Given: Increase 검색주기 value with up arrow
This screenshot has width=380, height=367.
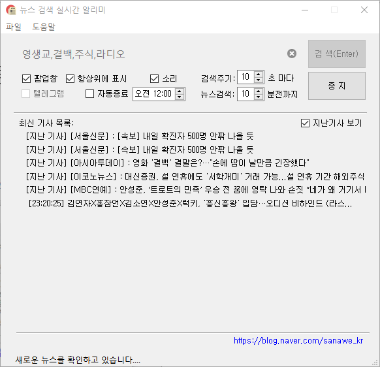Looking at the screenshot, I should click(259, 74).
